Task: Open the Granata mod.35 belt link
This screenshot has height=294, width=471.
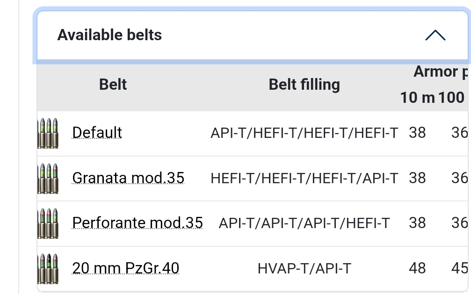Action: (128, 178)
